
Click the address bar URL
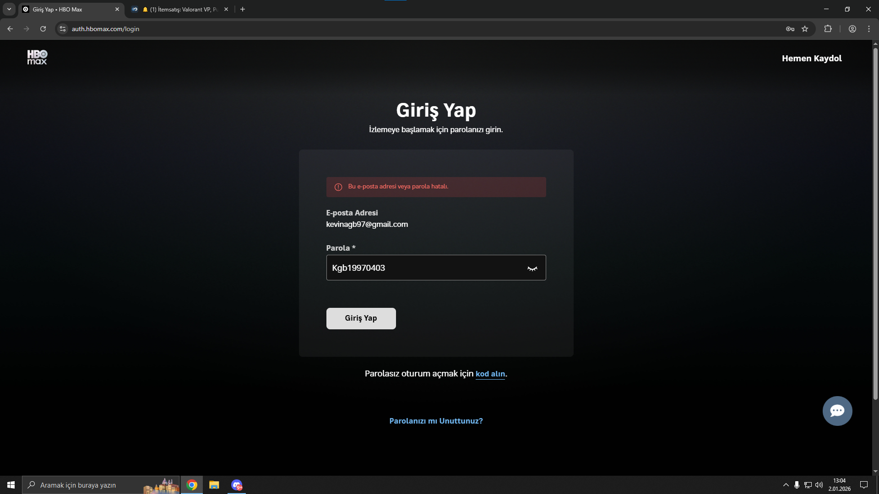(x=105, y=29)
